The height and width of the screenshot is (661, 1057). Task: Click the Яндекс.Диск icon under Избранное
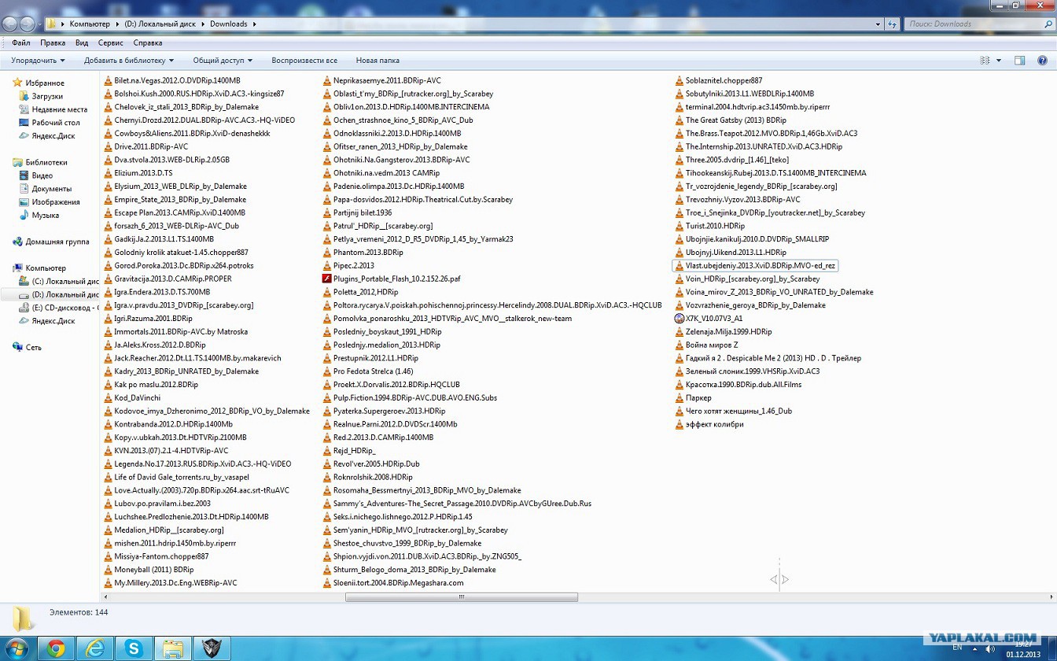tap(24, 136)
